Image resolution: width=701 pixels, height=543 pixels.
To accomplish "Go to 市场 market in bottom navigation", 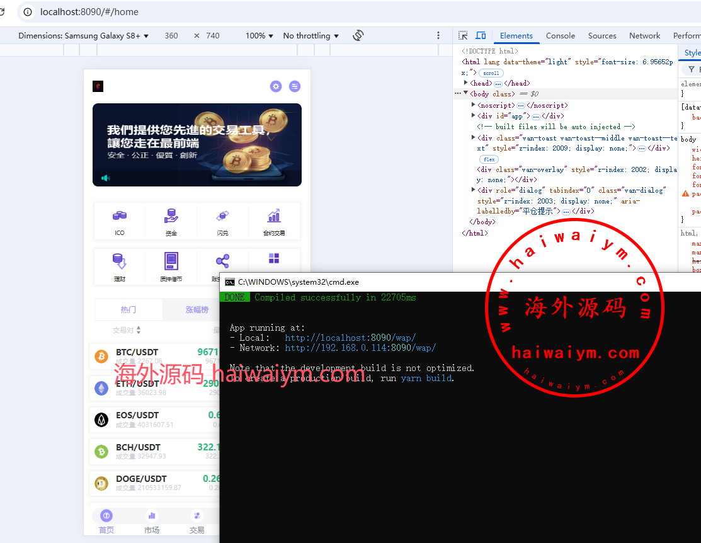I will (x=152, y=521).
